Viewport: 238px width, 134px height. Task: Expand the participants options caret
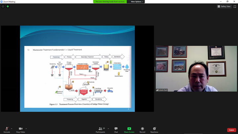click(x=108, y=129)
